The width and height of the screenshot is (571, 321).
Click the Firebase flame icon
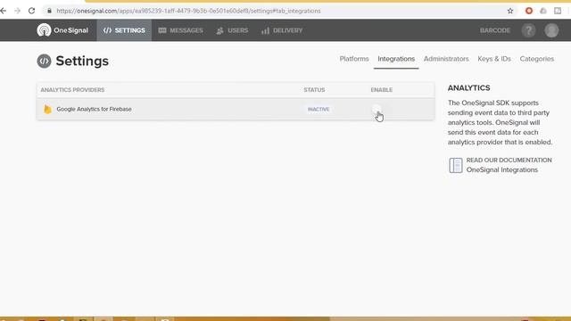pos(47,109)
